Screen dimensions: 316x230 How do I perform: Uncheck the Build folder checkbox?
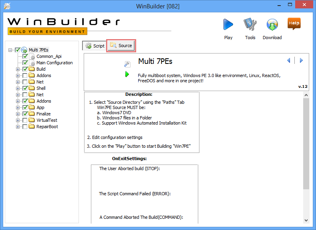(25, 69)
